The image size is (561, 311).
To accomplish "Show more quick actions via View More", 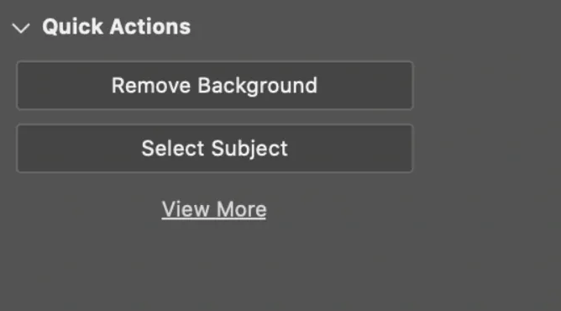I will click(214, 209).
